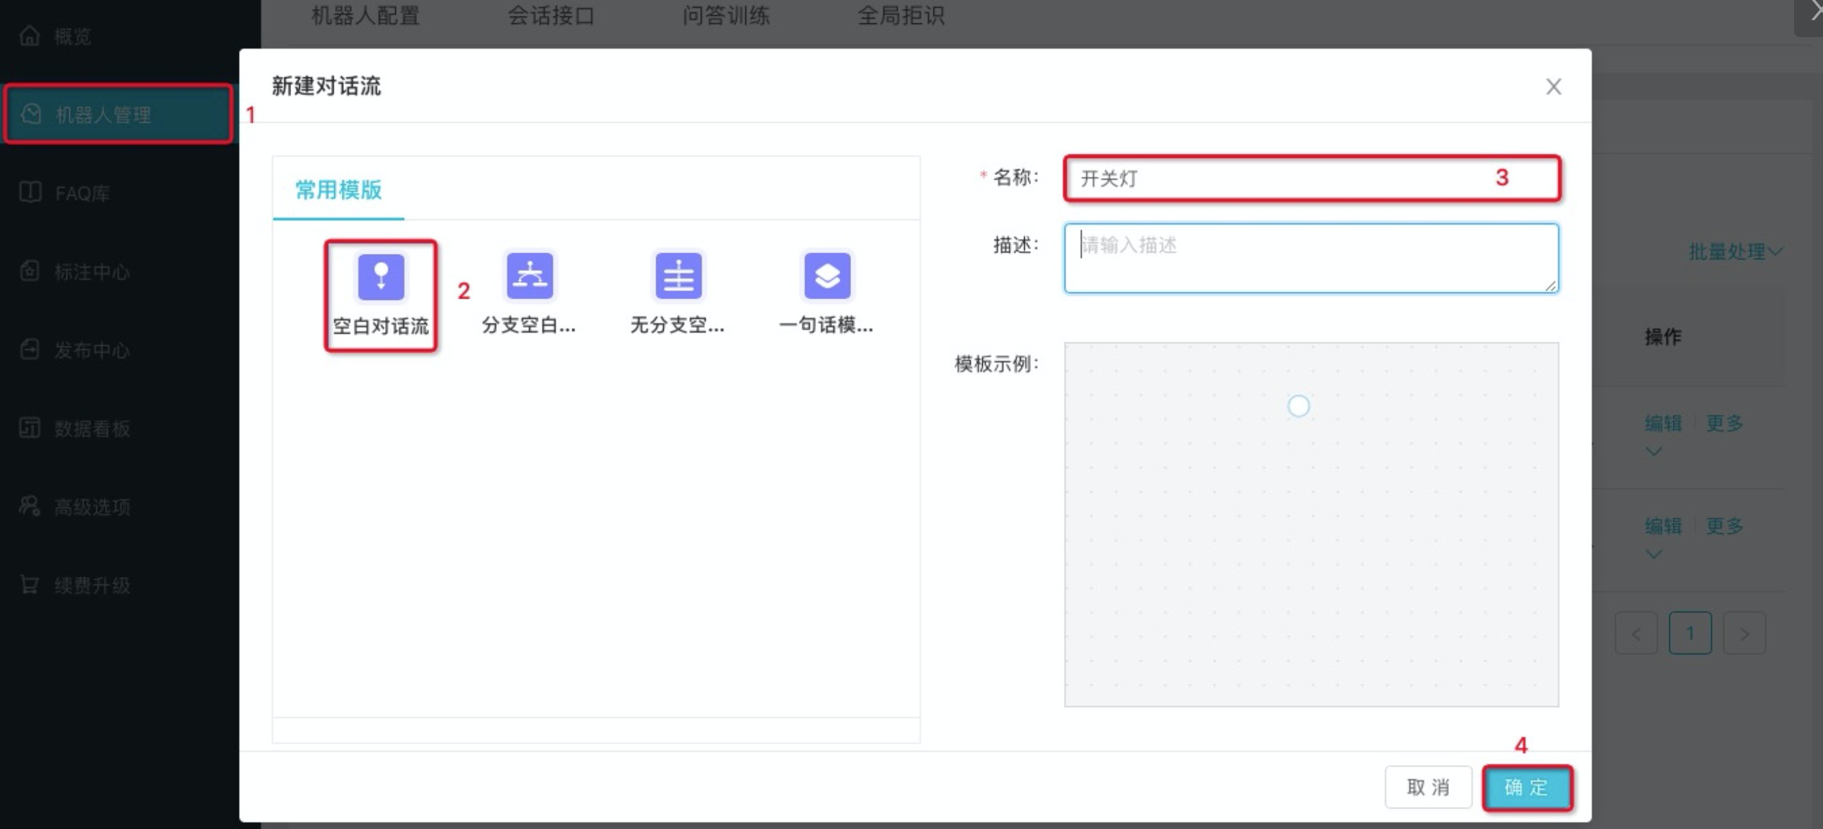
Task: Click the 数据看板 chart icon
Action: [x=30, y=428]
